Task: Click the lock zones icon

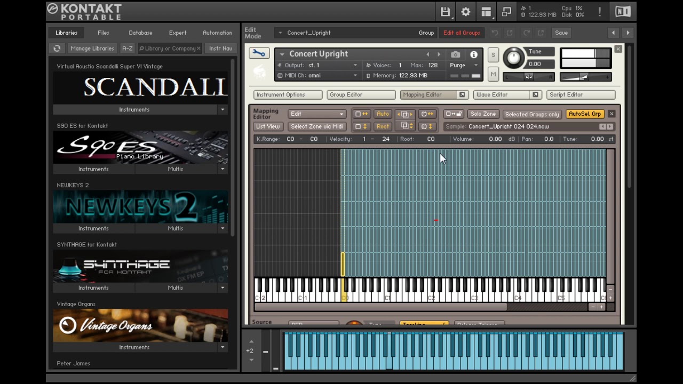Action: coord(454,114)
